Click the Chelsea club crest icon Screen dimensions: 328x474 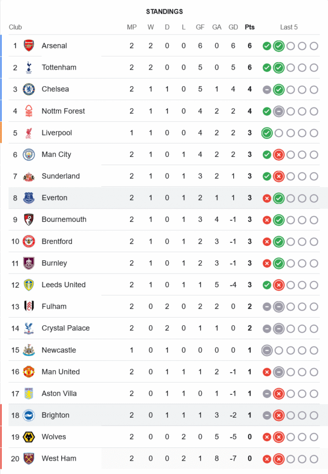click(x=29, y=89)
